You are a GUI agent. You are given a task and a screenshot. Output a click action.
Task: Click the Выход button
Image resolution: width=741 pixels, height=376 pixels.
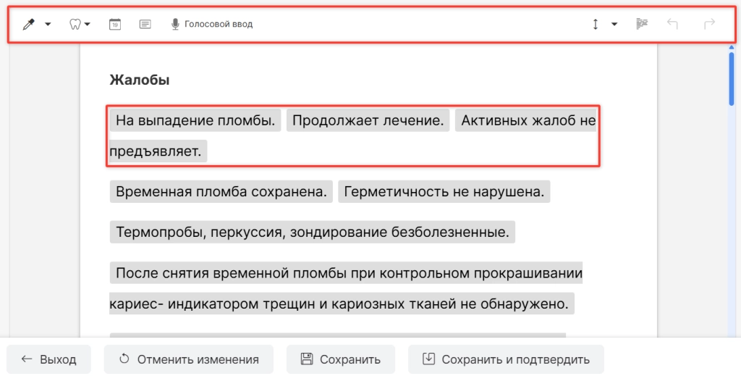pyautogui.click(x=49, y=359)
